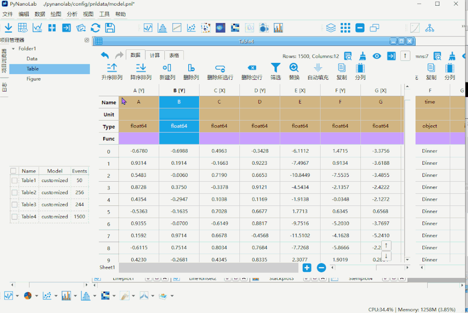
Task: Open the dropdown beside the bottom histogram icon
Action: (x=95, y=296)
